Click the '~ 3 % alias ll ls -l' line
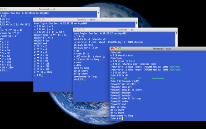This screenshot has height=129, width=206. click(123, 61)
